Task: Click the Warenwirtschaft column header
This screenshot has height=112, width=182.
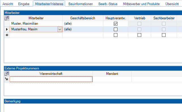Action: click(51, 74)
